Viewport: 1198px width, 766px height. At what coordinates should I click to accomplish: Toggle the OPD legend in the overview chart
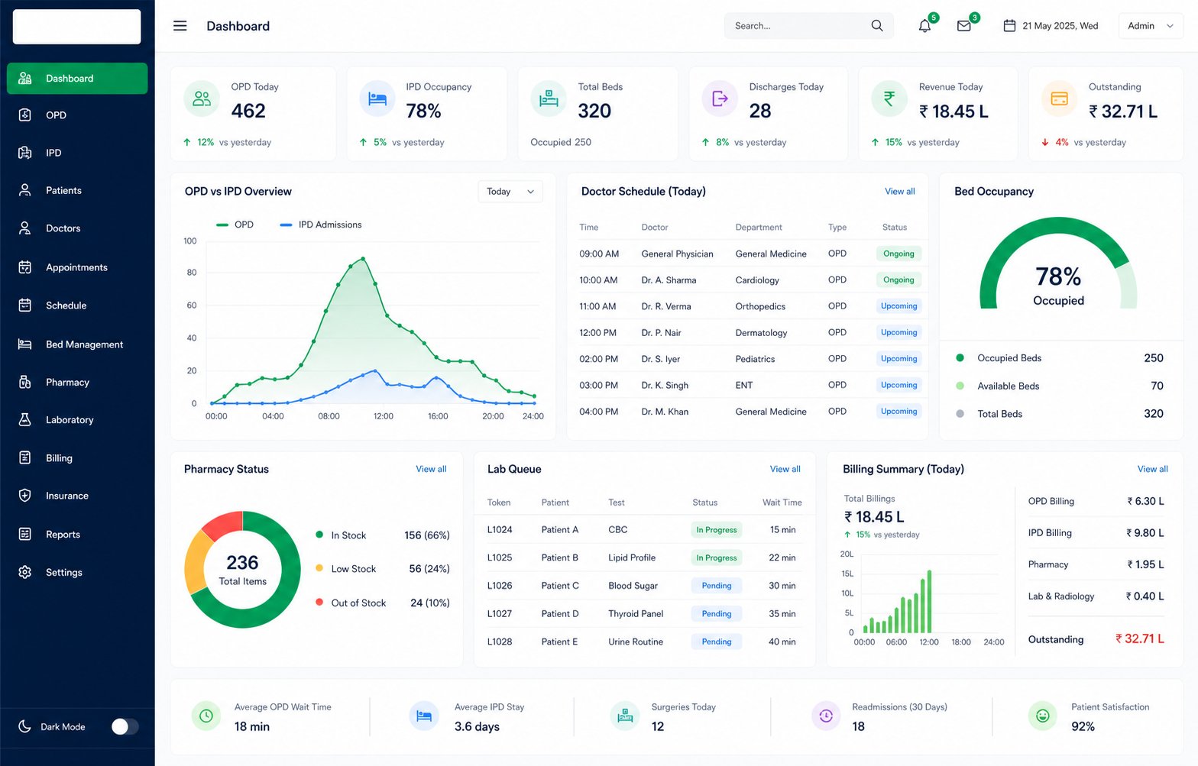235,225
